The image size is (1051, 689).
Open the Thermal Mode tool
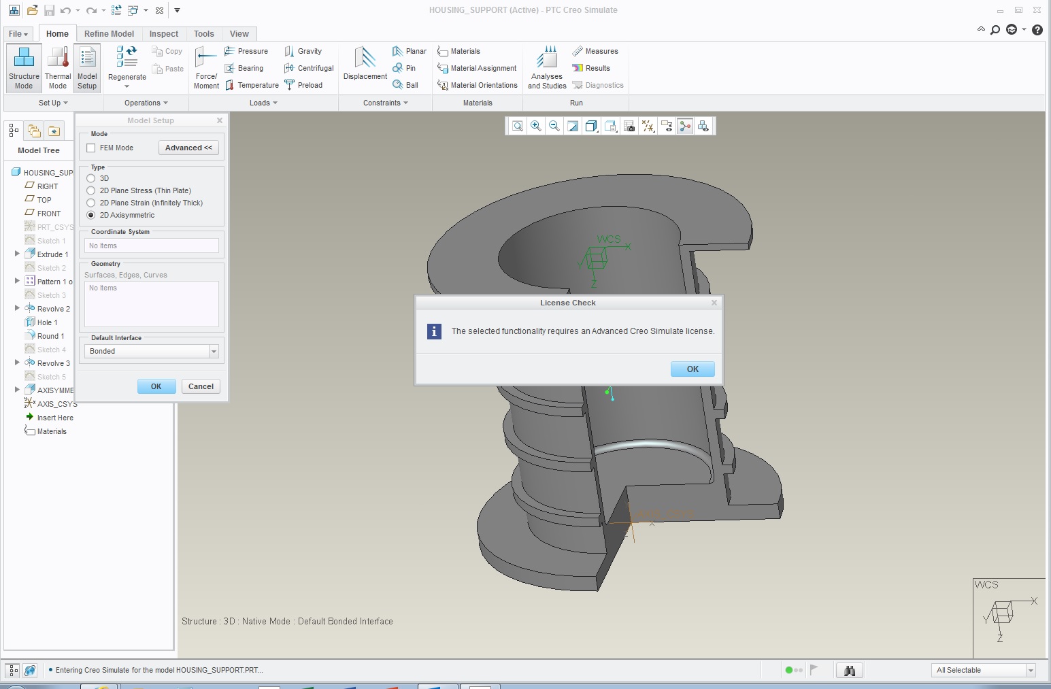tap(58, 67)
